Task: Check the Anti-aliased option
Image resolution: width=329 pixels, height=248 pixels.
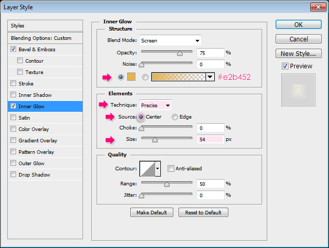Action: click(x=171, y=168)
